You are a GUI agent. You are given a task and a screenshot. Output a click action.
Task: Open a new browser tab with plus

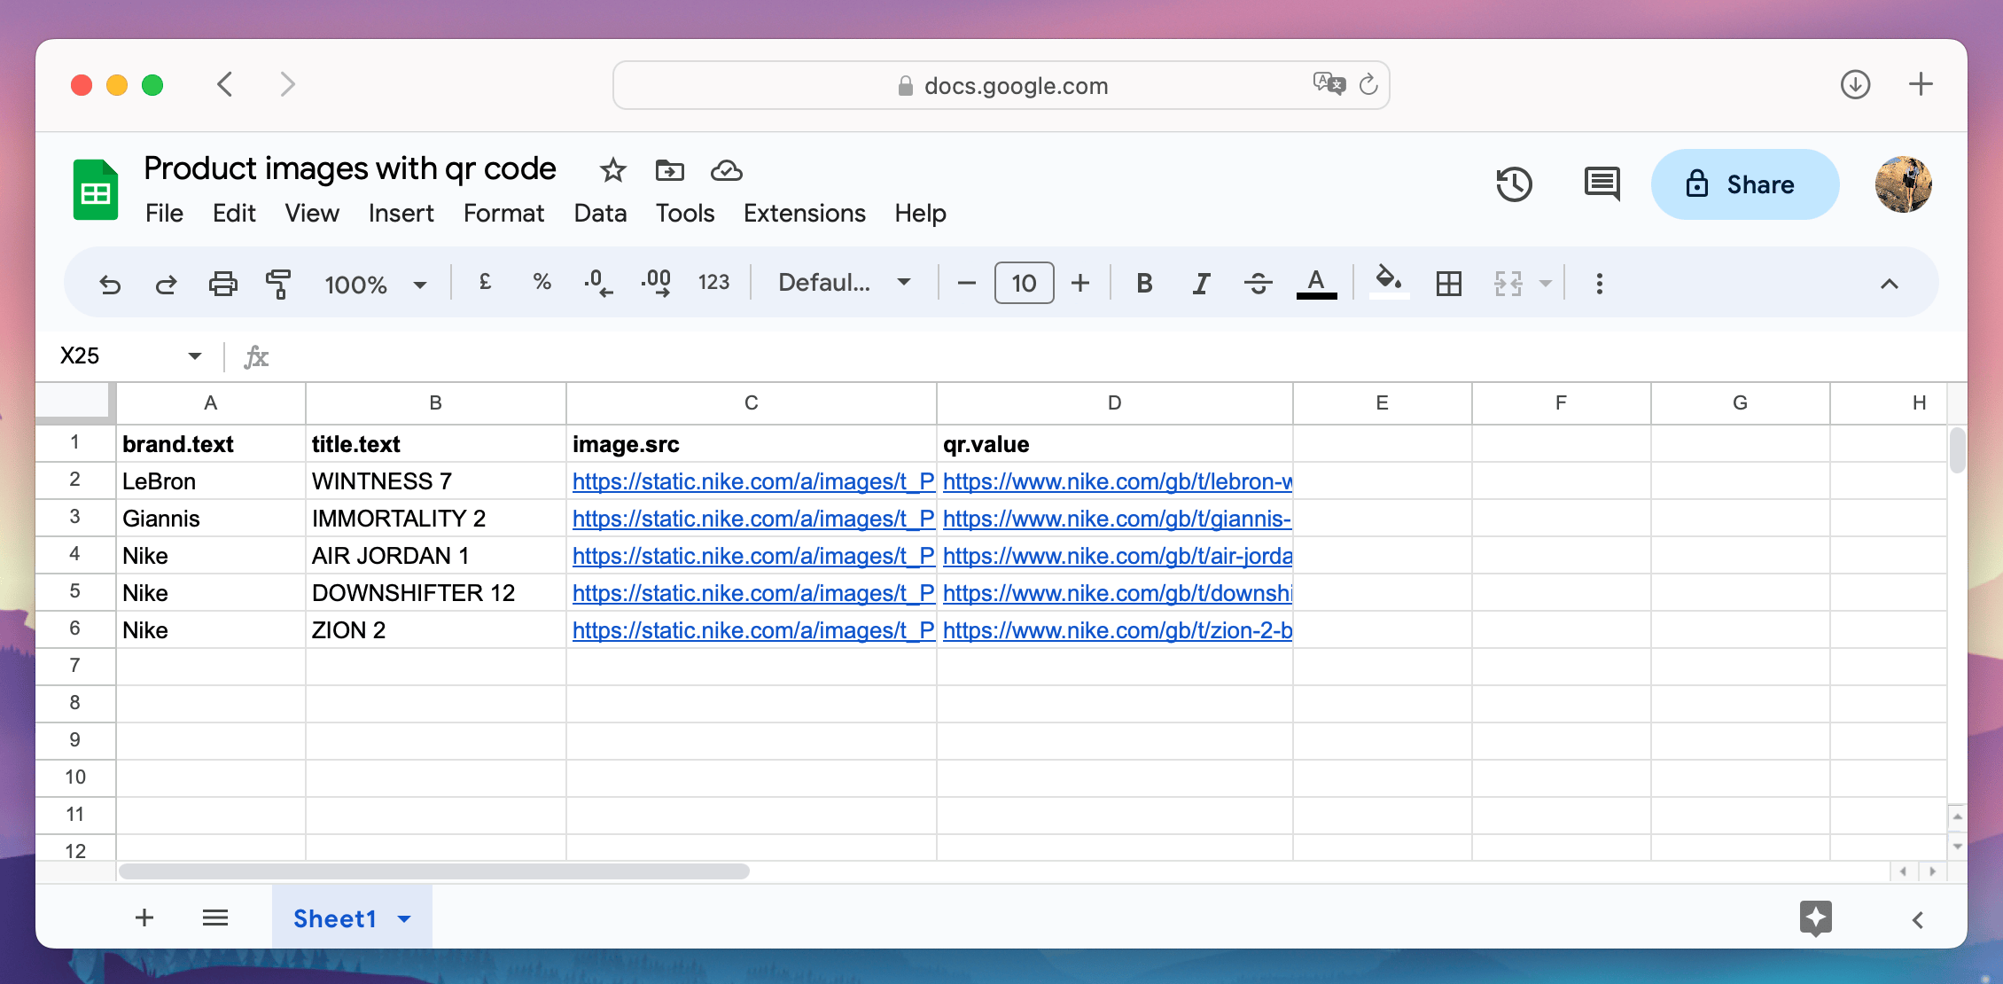click(x=1921, y=84)
